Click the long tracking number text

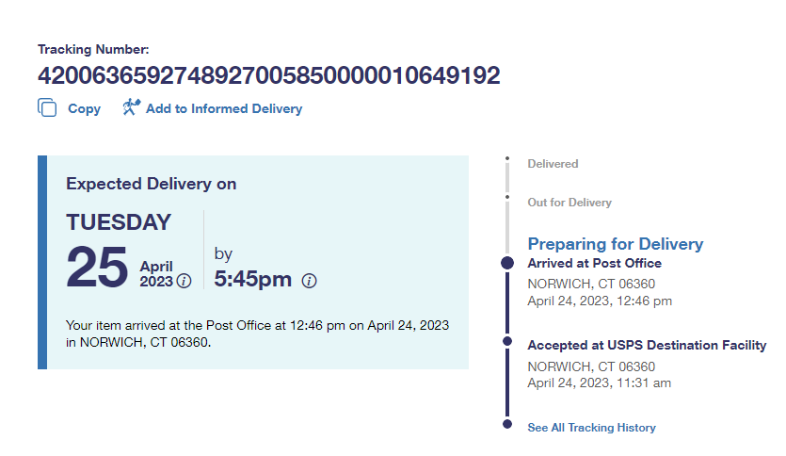[x=269, y=75]
